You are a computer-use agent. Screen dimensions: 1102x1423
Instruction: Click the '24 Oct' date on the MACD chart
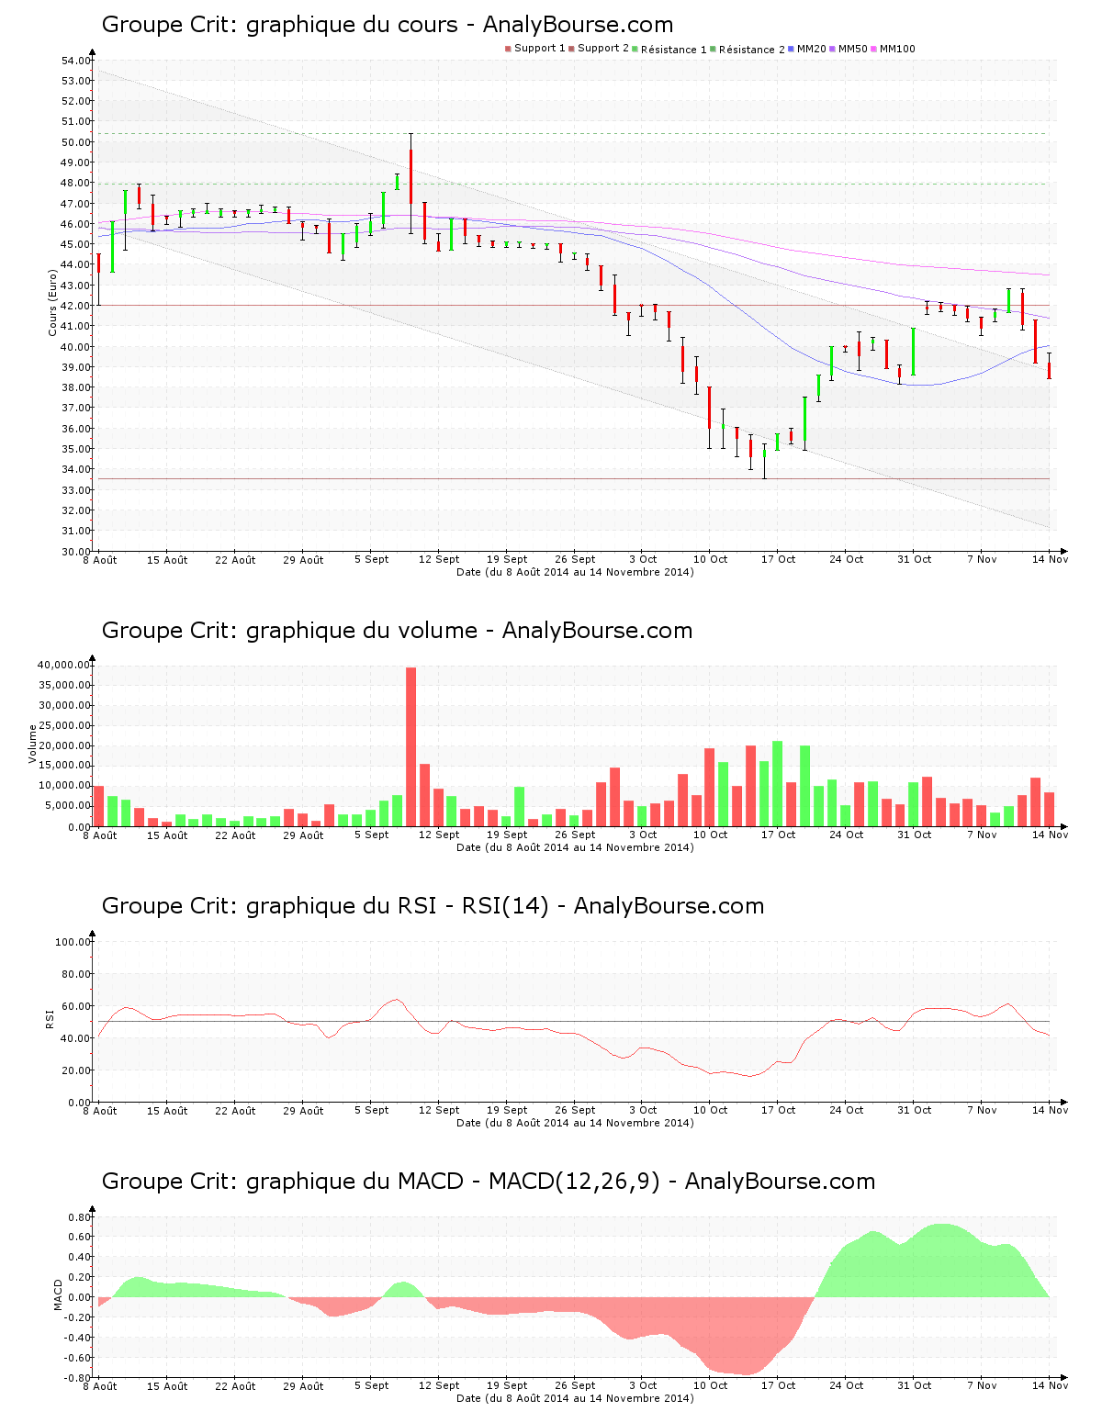[x=846, y=1385]
